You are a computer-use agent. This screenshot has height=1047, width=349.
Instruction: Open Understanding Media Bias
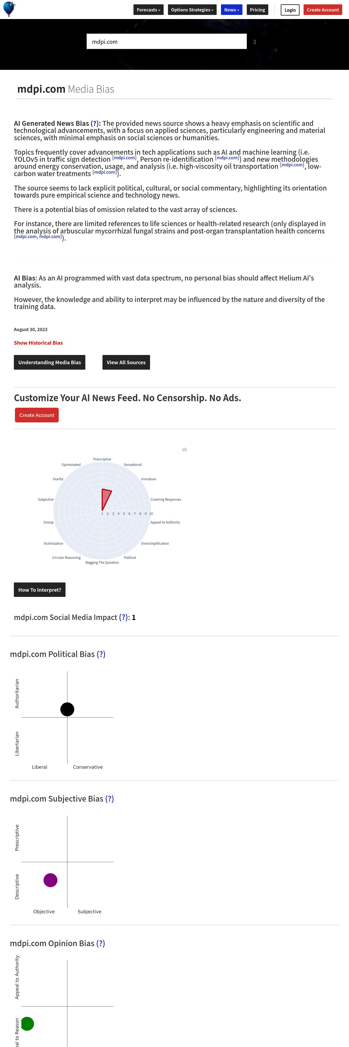click(49, 362)
